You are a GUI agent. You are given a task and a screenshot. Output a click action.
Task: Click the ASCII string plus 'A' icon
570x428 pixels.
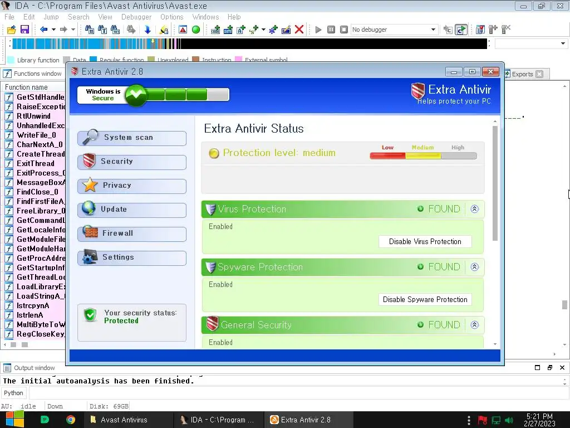coord(241,30)
